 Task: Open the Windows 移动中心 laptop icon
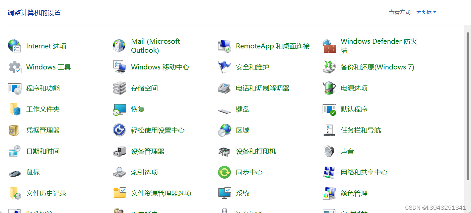(x=119, y=67)
